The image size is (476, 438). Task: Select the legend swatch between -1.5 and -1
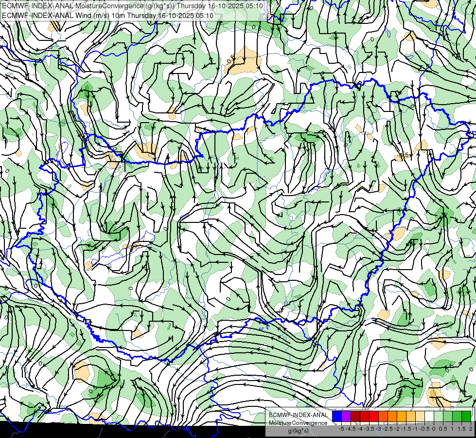click(x=411, y=417)
